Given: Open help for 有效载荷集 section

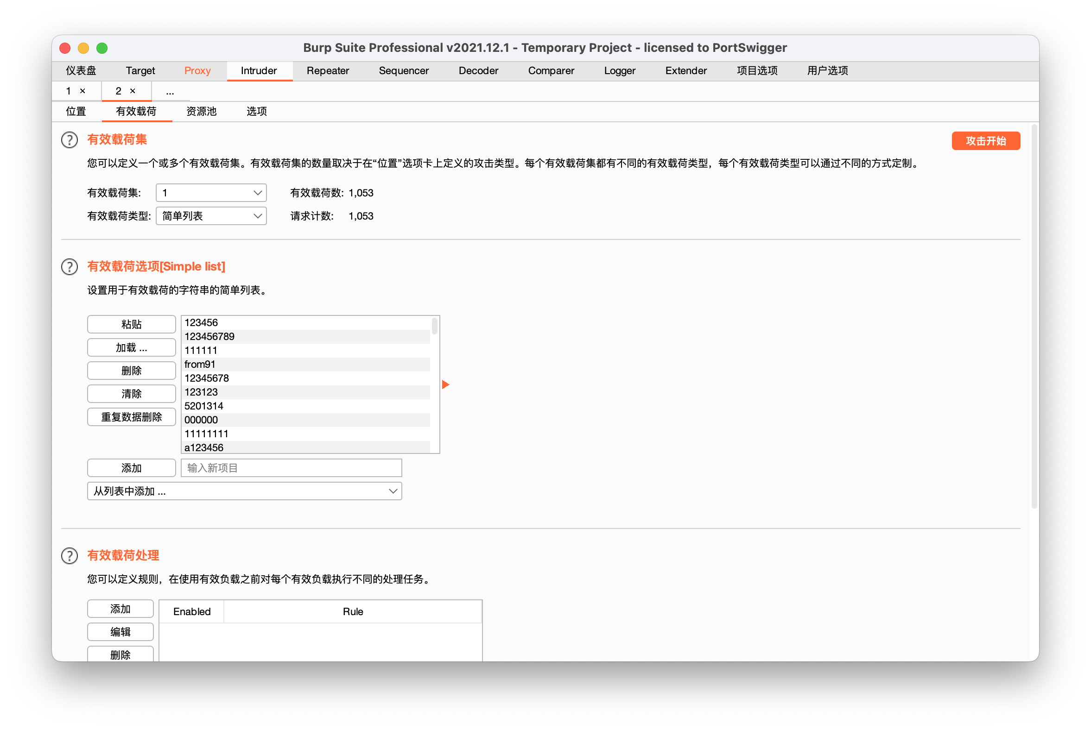Looking at the screenshot, I should 70,140.
